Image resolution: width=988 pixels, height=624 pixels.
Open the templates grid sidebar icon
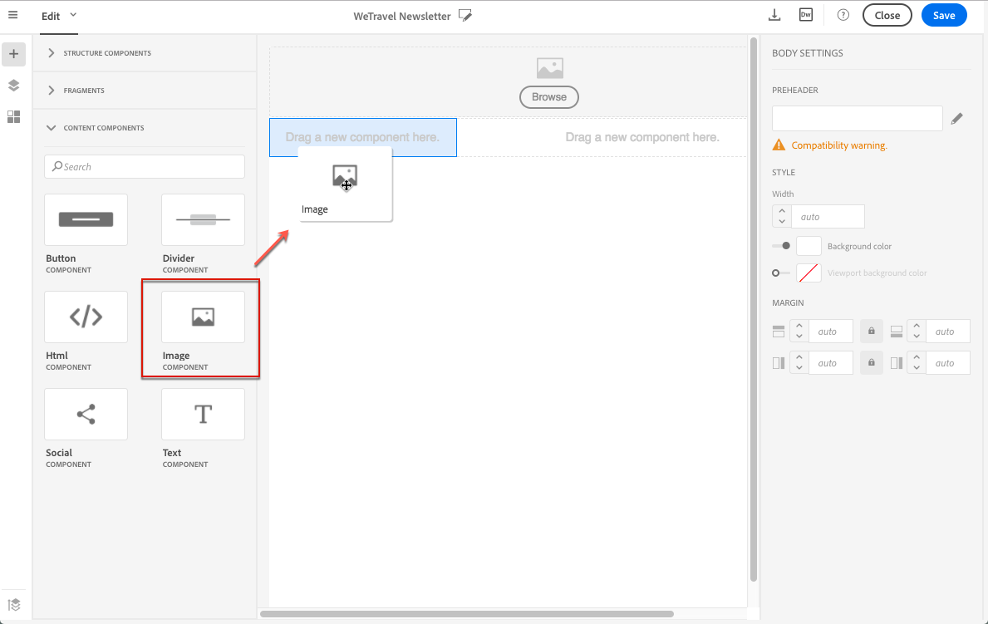coord(14,116)
